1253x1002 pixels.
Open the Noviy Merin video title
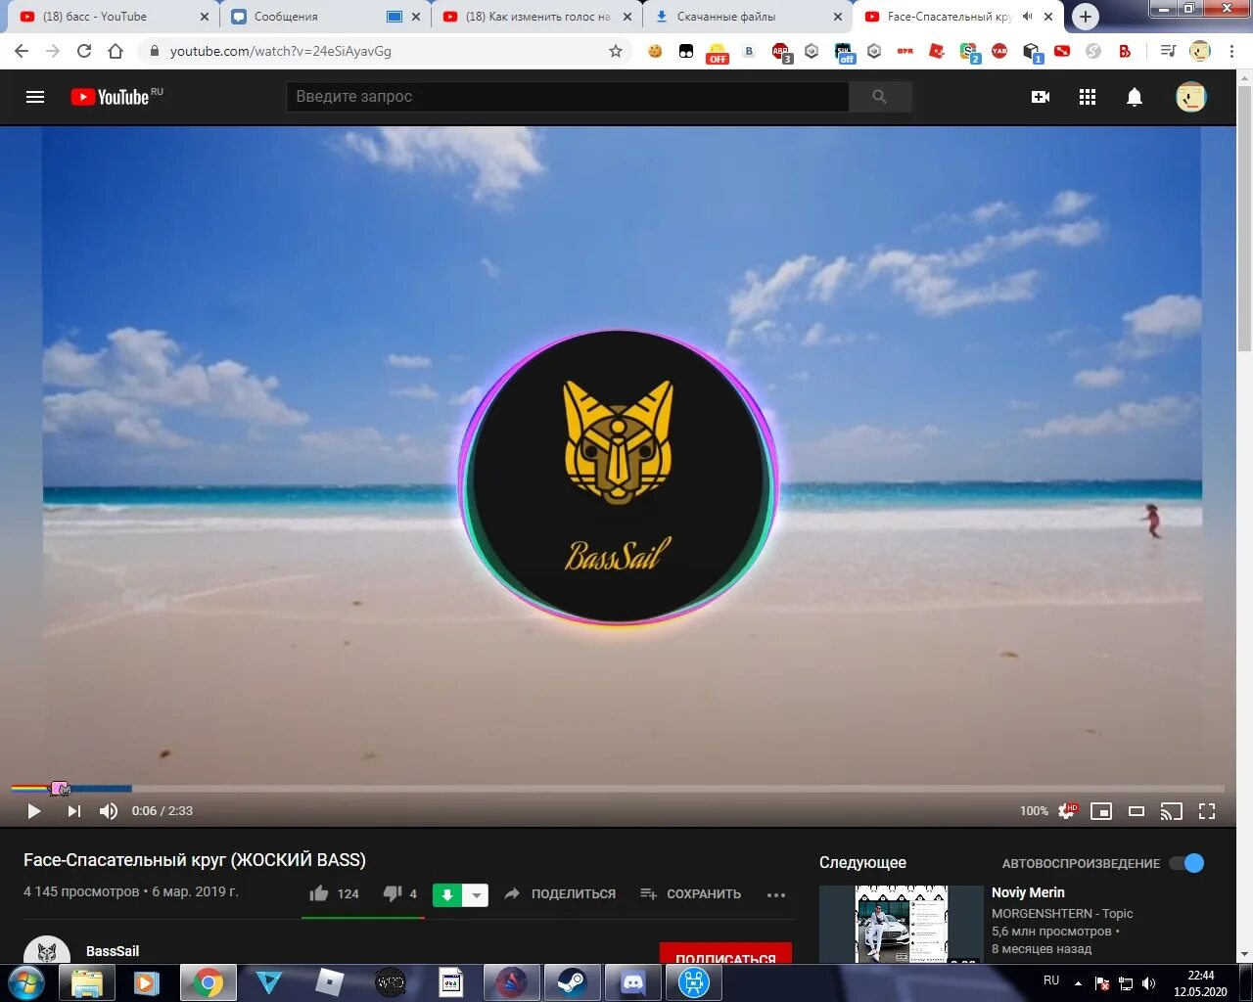[x=1028, y=892]
